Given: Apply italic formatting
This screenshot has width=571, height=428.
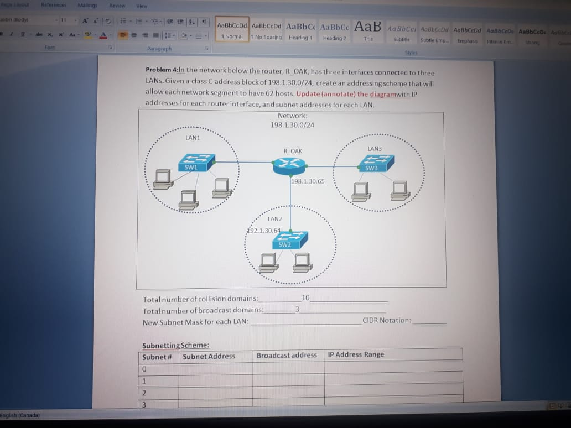Looking at the screenshot, I should (x=11, y=34).
